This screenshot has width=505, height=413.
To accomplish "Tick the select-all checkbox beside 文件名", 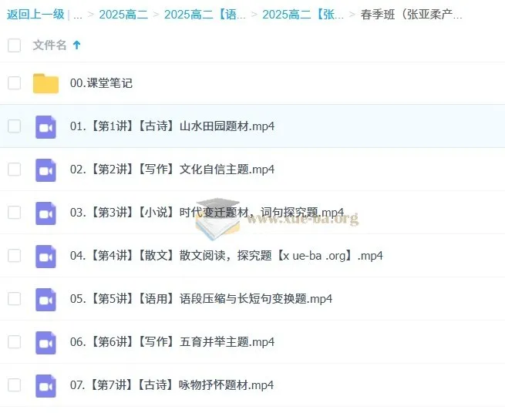I will pos(14,45).
